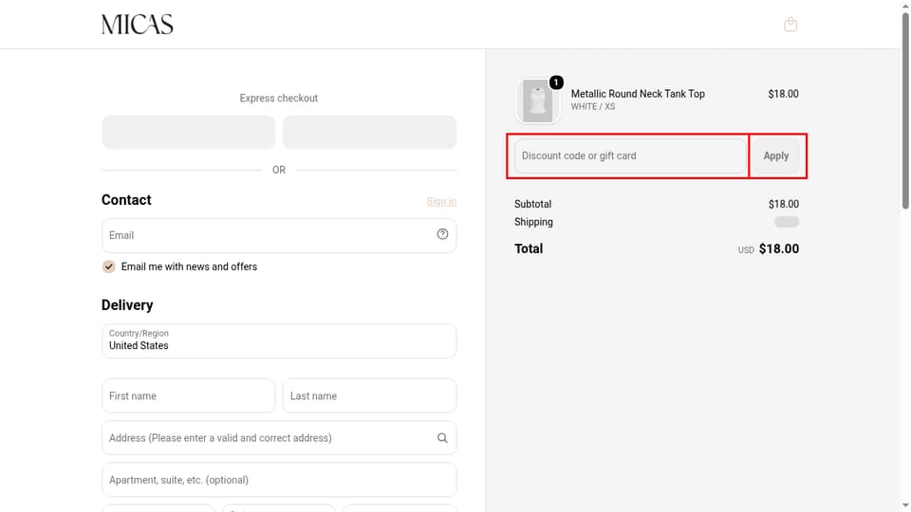Uncheck Email me with news and offers
Image resolution: width=911 pixels, height=512 pixels.
click(x=108, y=266)
